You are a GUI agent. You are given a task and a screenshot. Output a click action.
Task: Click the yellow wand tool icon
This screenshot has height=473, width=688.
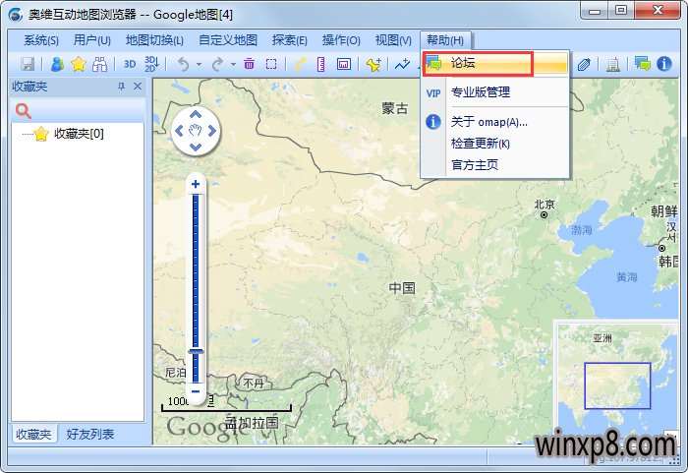[x=300, y=64]
